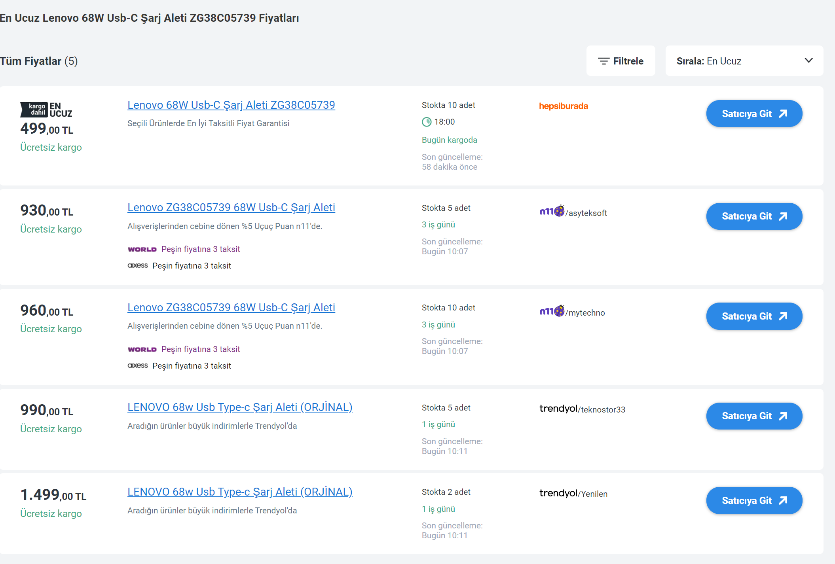The height and width of the screenshot is (564, 835).
Task: Click the chevron arrow in the sort box
Action: click(x=809, y=60)
